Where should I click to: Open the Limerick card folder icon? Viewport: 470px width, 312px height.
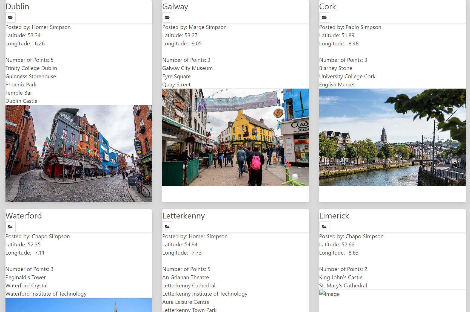coord(324,227)
